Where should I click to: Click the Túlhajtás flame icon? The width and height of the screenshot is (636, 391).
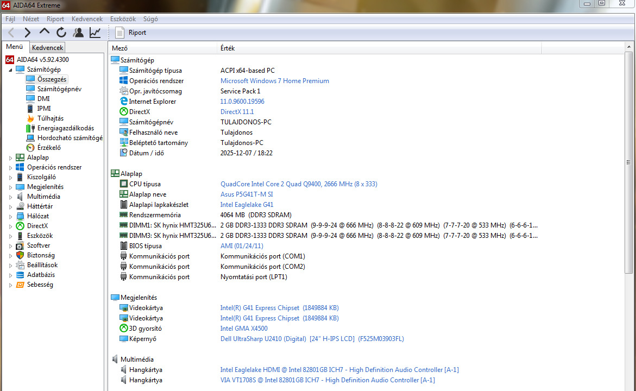pos(30,118)
